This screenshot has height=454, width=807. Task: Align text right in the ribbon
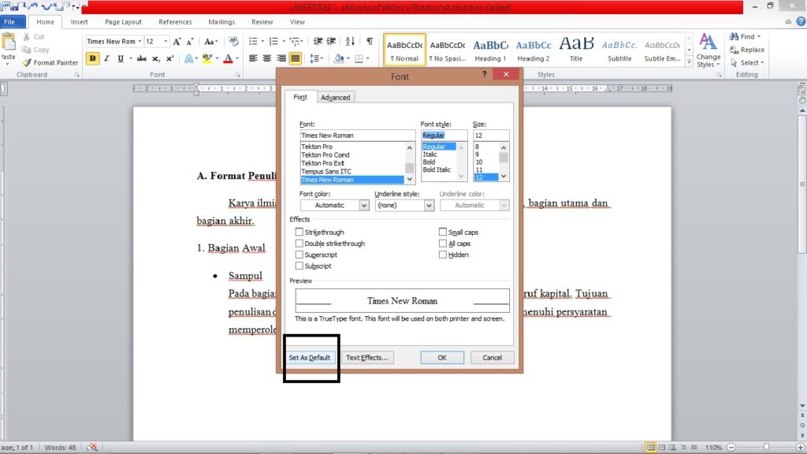pyautogui.click(x=281, y=58)
